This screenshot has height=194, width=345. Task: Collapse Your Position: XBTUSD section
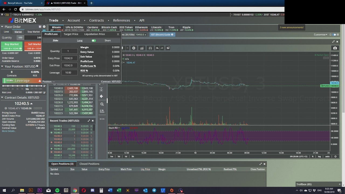click(2, 66)
